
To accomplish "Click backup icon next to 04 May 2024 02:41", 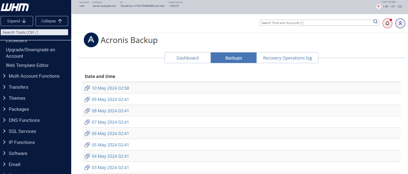I will [x=87, y=156].
